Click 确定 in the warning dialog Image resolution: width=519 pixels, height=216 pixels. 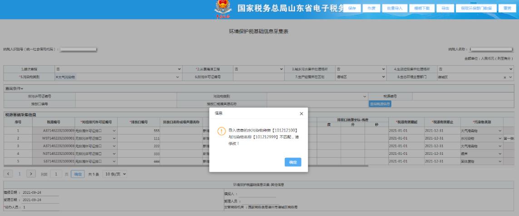(292, 163)
